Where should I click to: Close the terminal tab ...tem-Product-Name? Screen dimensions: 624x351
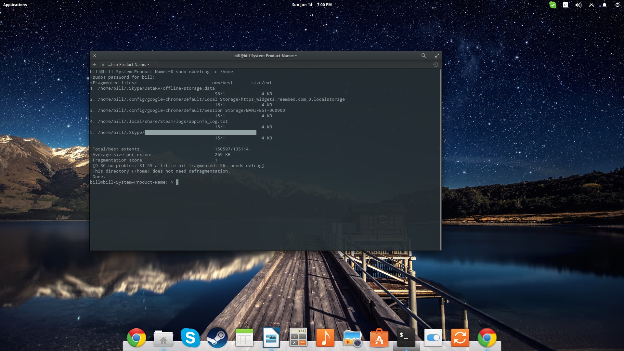(103, 64)
